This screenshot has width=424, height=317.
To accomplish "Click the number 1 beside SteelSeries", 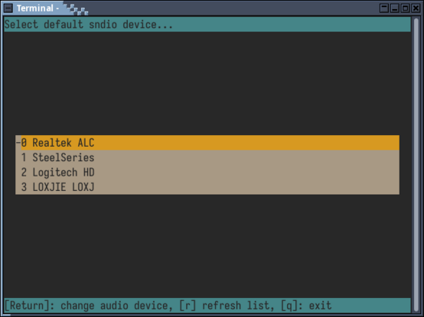I will coord(24,157).
